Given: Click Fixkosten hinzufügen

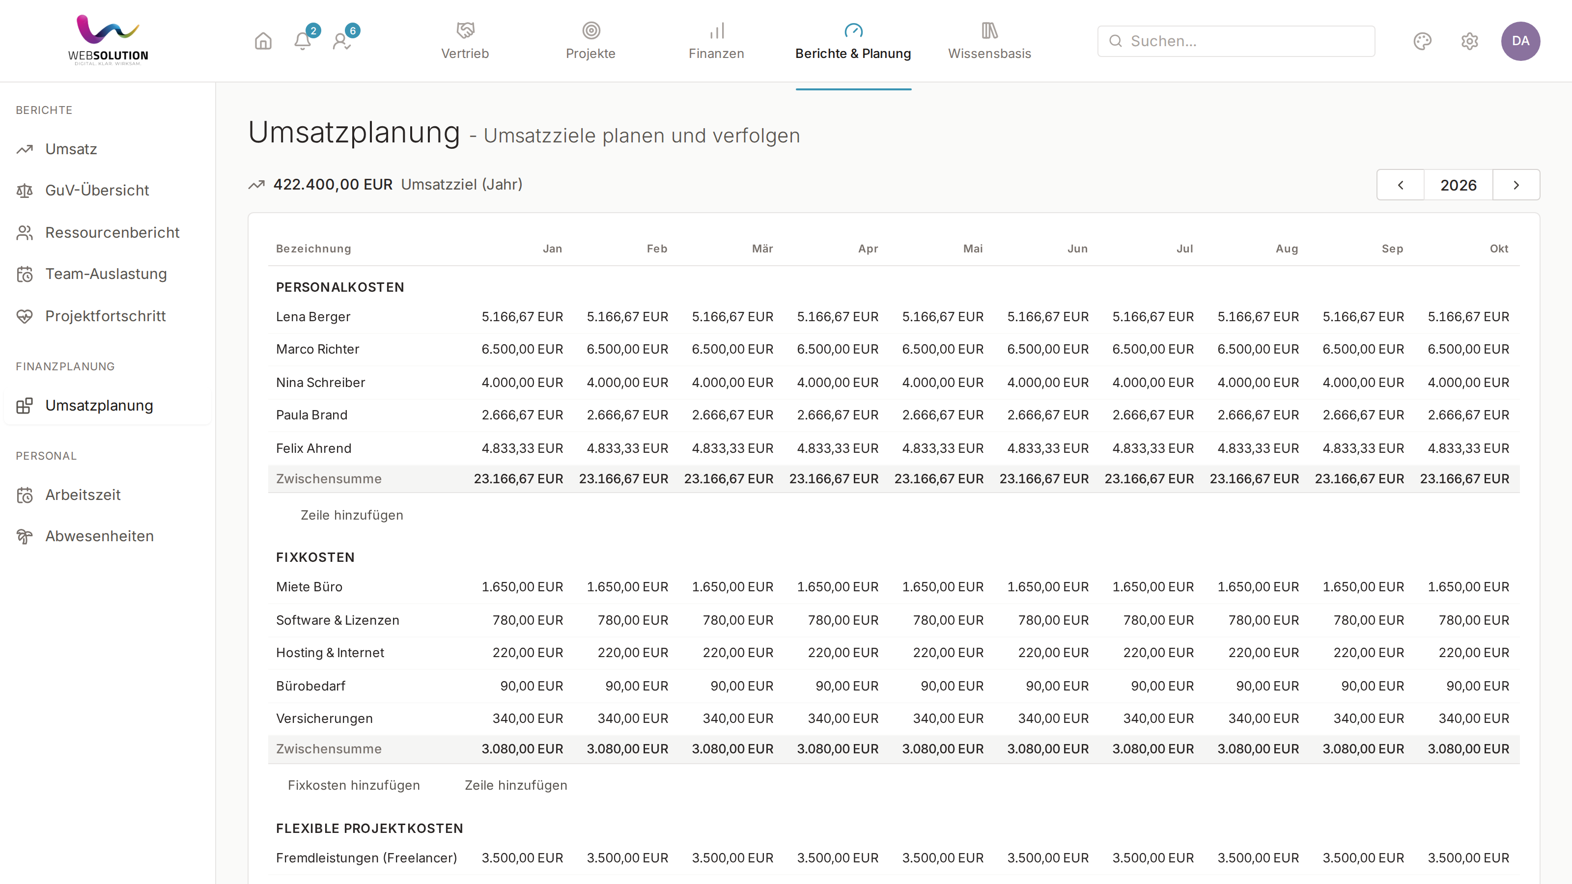Looking at the screenshot, I should pos(354,785).
